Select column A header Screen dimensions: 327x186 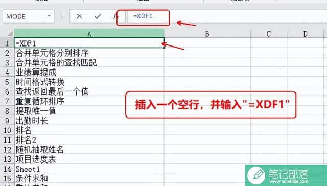[89, 34]
